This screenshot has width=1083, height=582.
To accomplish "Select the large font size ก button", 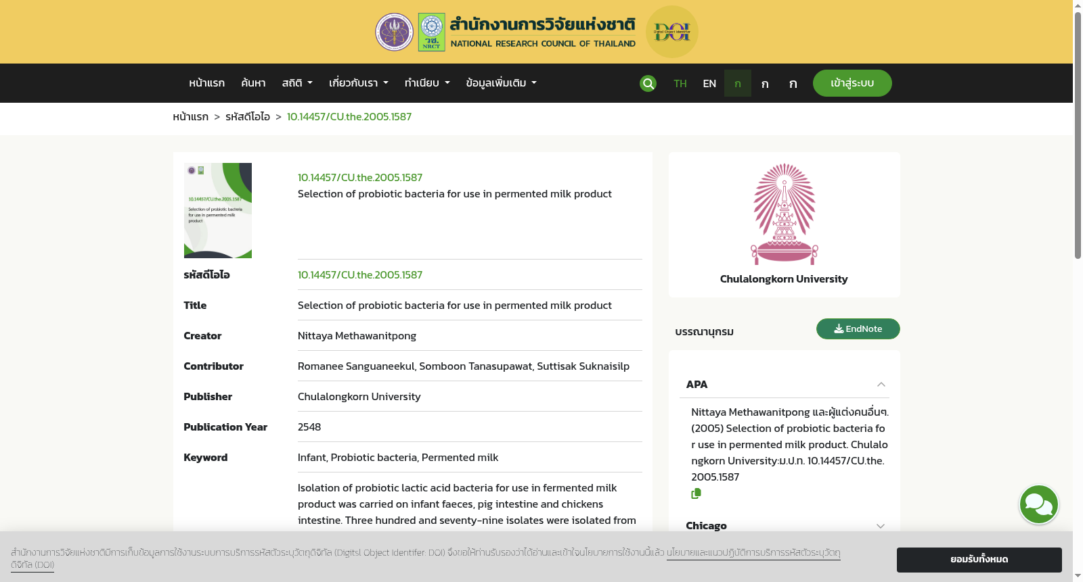I will coord(793,83).
